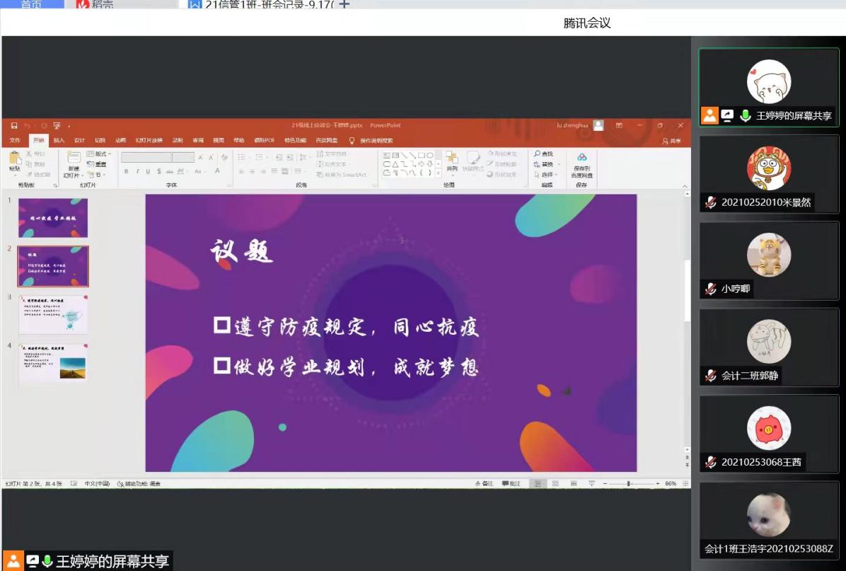This screenshot has width=846, height=571.
Task: Click the Paste (粘贴) icon in clipboard group
Action: tap(15, 158)
